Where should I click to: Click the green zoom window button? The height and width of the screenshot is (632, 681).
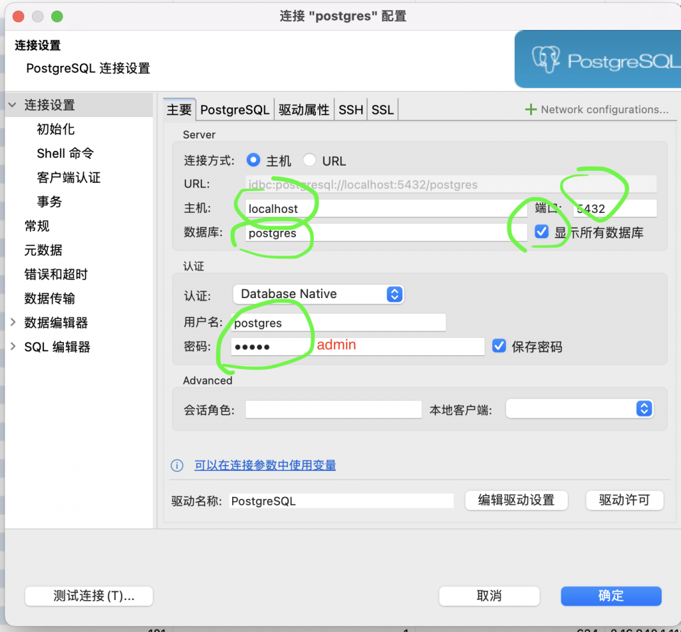57,17
